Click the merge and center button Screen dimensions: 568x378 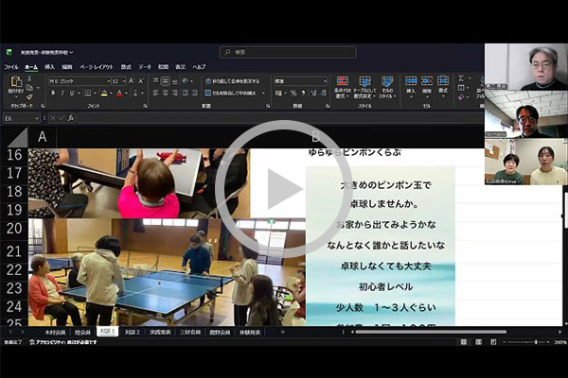pyautogui.click(x=232, y=94)
